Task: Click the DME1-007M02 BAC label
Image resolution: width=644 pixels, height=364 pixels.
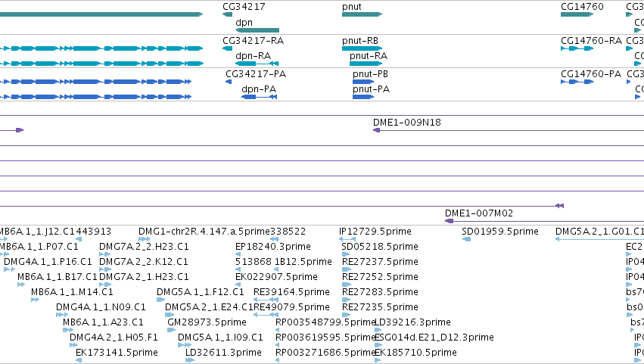Action: click(x=479, y=213)
